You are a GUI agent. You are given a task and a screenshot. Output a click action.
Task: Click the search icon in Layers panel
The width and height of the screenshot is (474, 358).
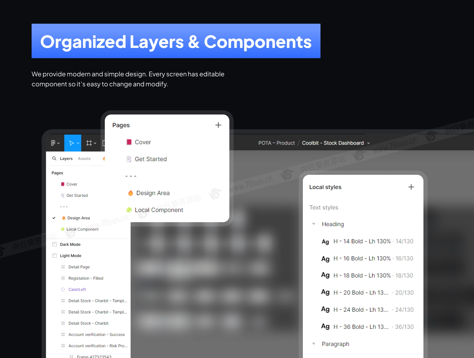pyautogui.click(x=54, y=158)
